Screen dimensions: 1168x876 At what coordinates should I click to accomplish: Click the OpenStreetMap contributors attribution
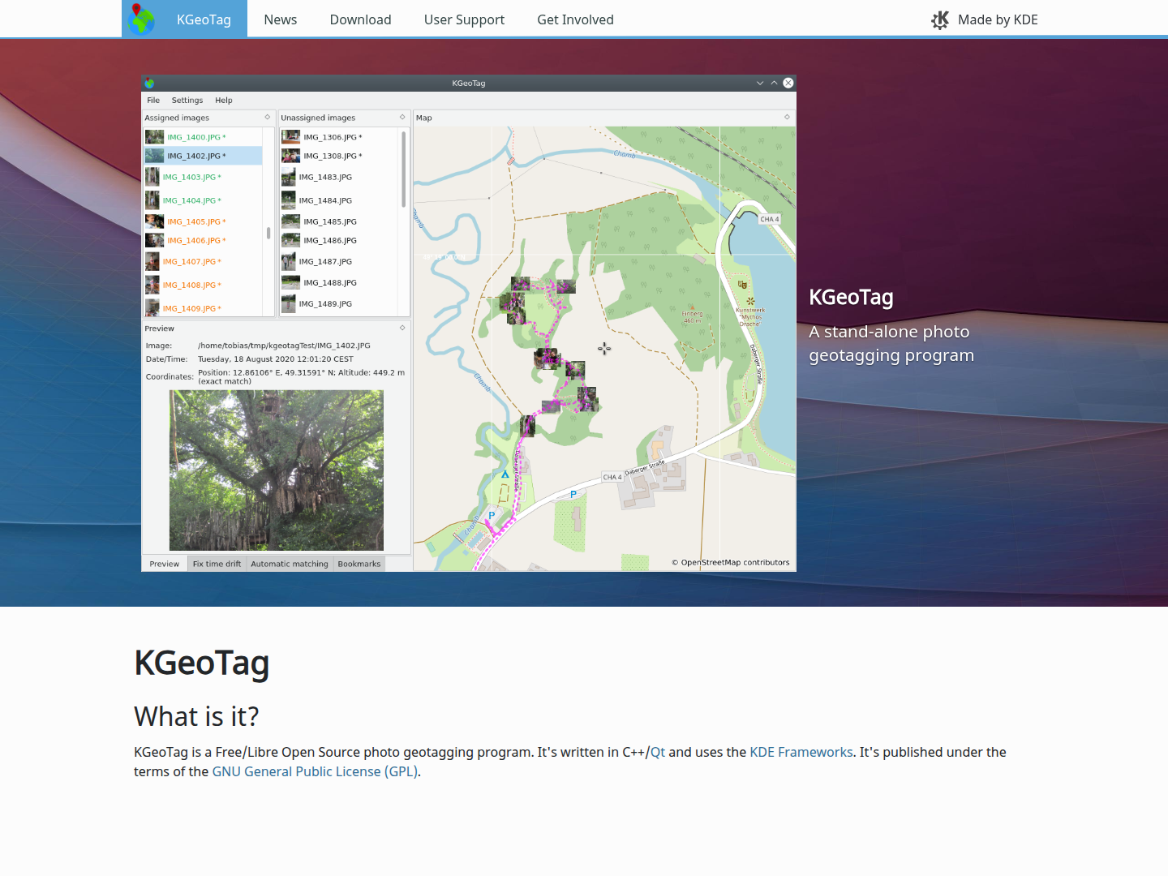coord(730,562)
